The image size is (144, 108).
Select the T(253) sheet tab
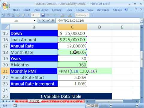[34, 101]
